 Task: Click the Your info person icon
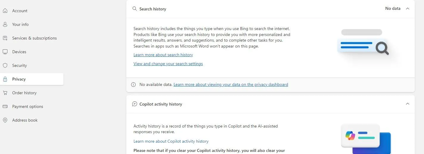click(5, 24)
